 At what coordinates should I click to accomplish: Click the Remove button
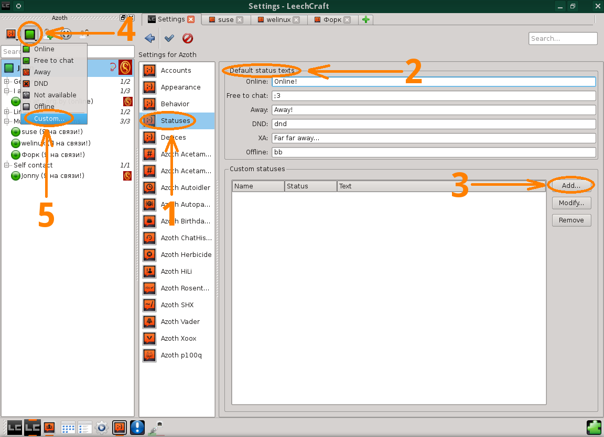[571, 220]
